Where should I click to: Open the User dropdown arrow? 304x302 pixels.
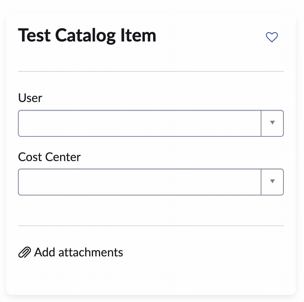coord(272,123)
